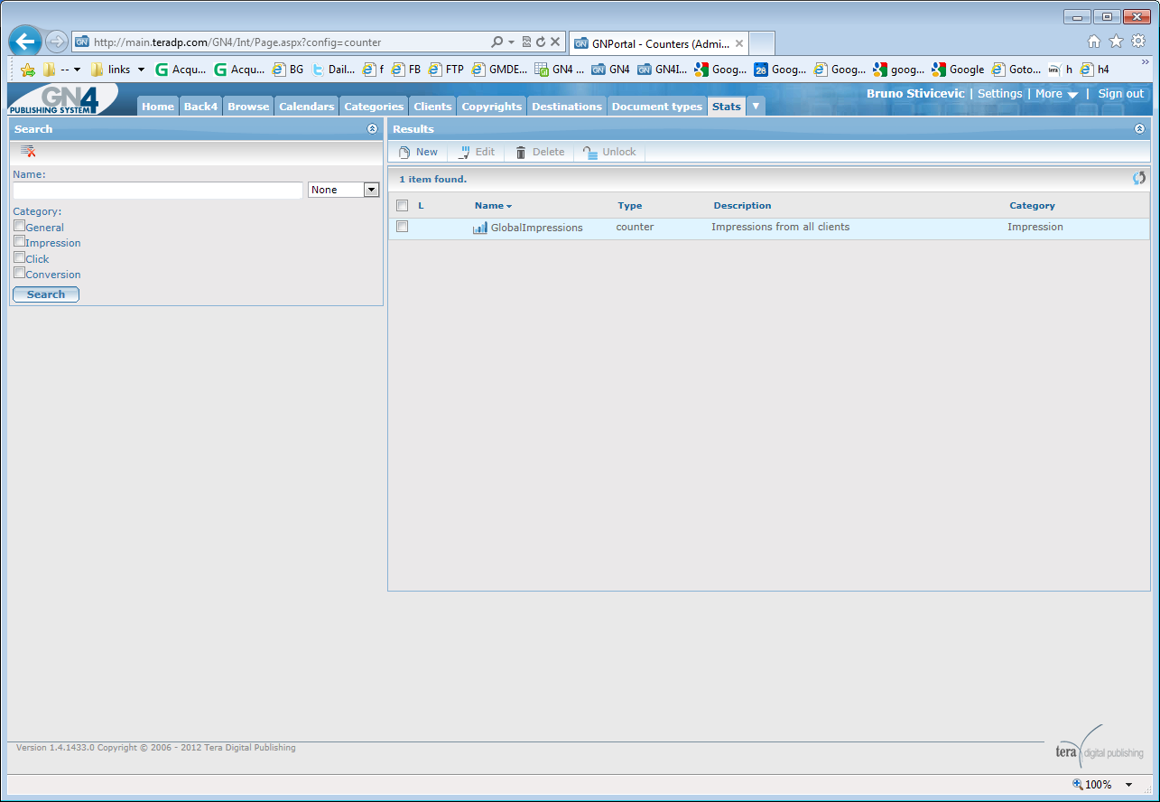
Task: Switch to the Browse tab
Action: coord(248,107)
